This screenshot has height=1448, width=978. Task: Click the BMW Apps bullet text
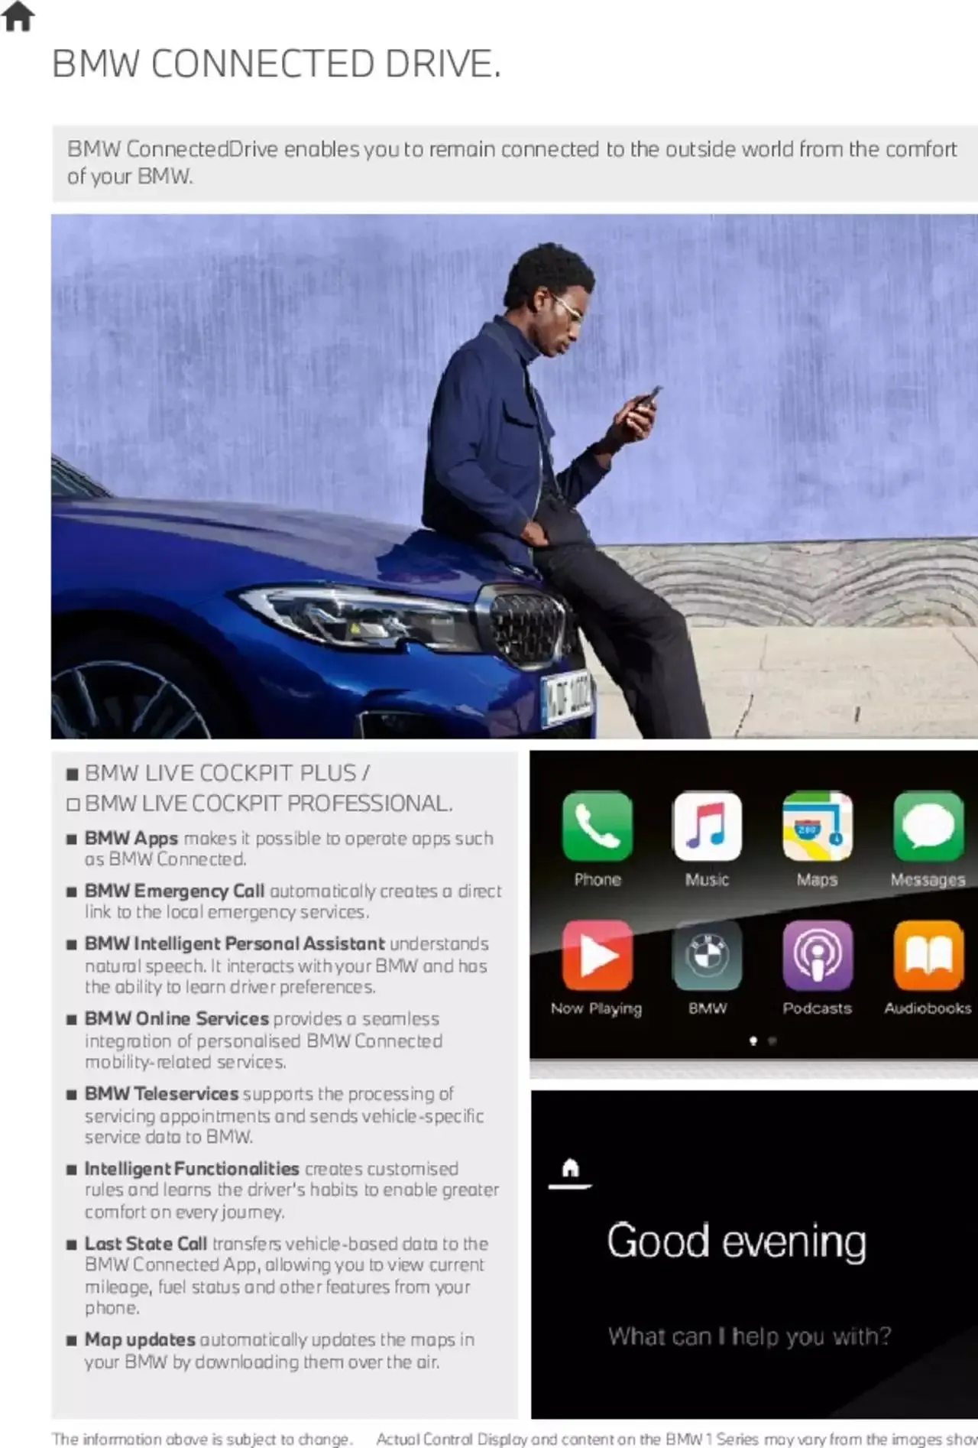click(289, 849)
